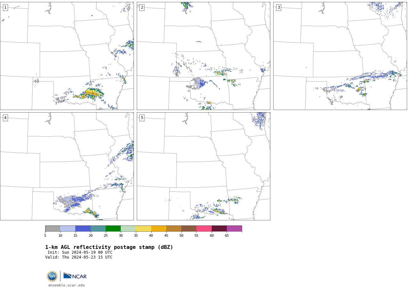The height and width of the screenshot is (289, 410).
Task: Click the colorbar tick label '5'
Action: click(x=45, y=236)
